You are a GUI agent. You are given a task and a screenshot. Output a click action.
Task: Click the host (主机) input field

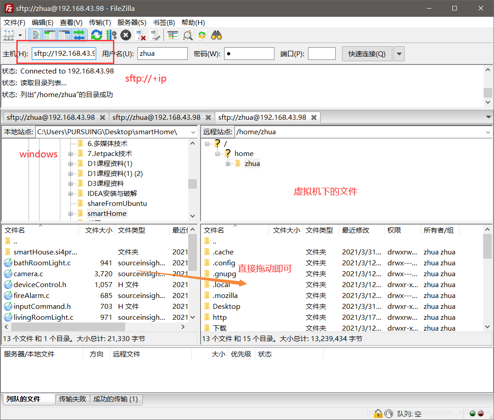pyautogui.click(x=64, y=53)
